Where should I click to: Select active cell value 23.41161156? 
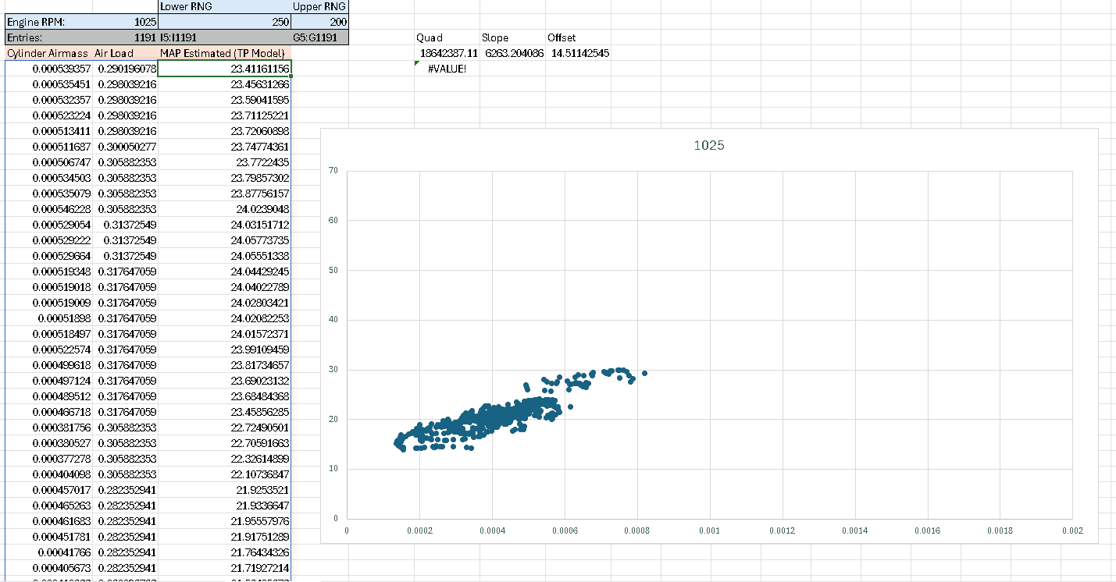225,69
